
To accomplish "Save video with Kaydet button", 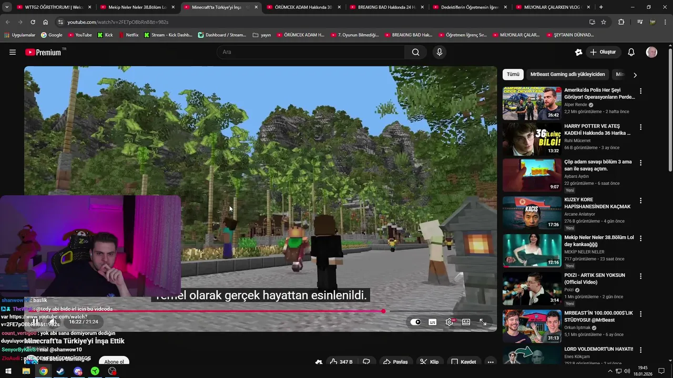I will (463, 362).
